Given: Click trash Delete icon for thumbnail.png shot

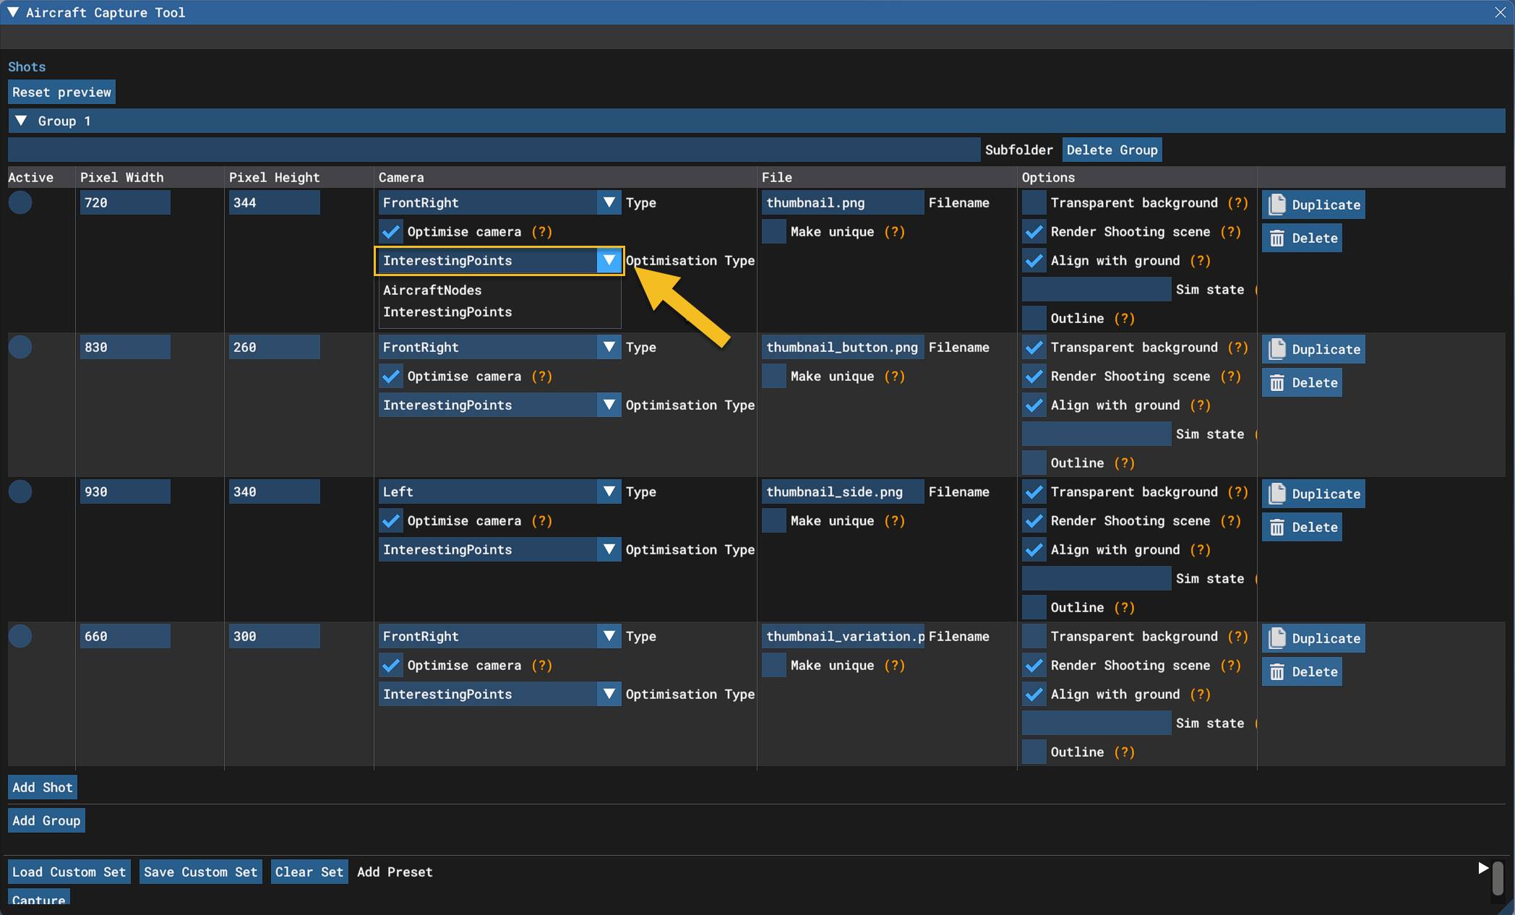Looking at the screenshot, I should point(1277,239).
